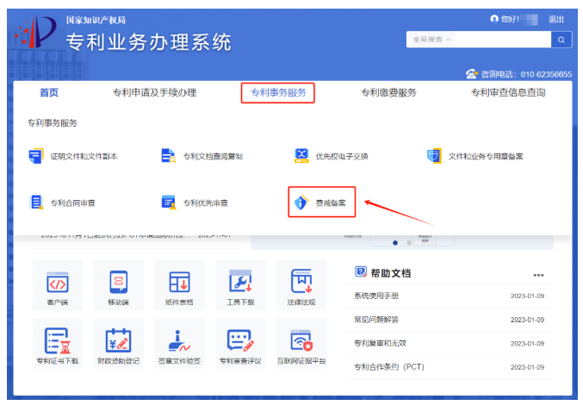Image resolution: width=583 pixels, height=405 pixels.
Task: Click the 签章文件验签 stamp icon tile
Action: pyautogui.click(x=180, y=344)
